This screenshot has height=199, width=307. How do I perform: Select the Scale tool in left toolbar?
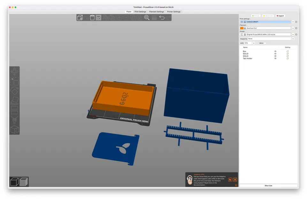(14, 82)
